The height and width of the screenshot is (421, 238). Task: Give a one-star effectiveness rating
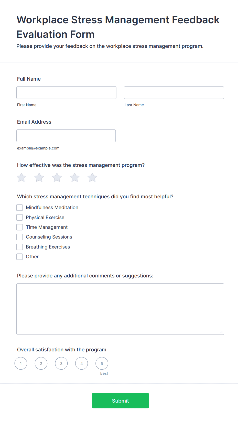coord(21,177)
